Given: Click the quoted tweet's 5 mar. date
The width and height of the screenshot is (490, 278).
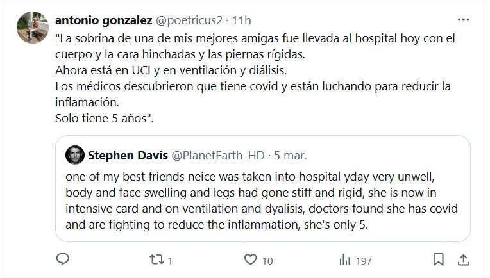Looking at the screenshot, I should tap(291, 155).
